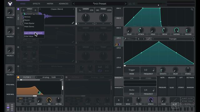The width and height of the screenshot is (200, 112).
Task: Click the LFO Smooth knob
Action: pos(163,70)
